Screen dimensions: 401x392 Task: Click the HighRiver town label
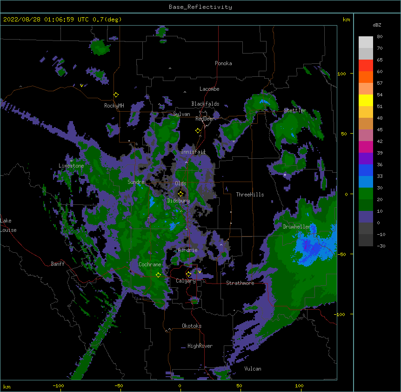(x=200, y=346)
